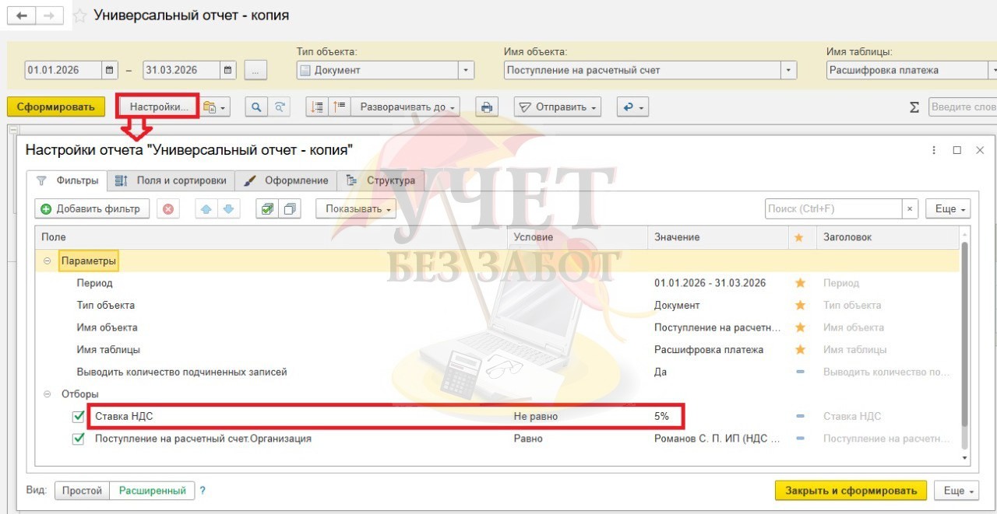Image resolution: width=997 pixels, height=514 pixels.
Task: Click the Закрыть и сформировать button
Action: 851,491
